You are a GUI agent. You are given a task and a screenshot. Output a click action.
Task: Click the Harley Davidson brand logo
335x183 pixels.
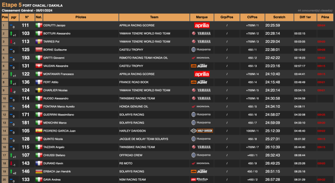202,131
